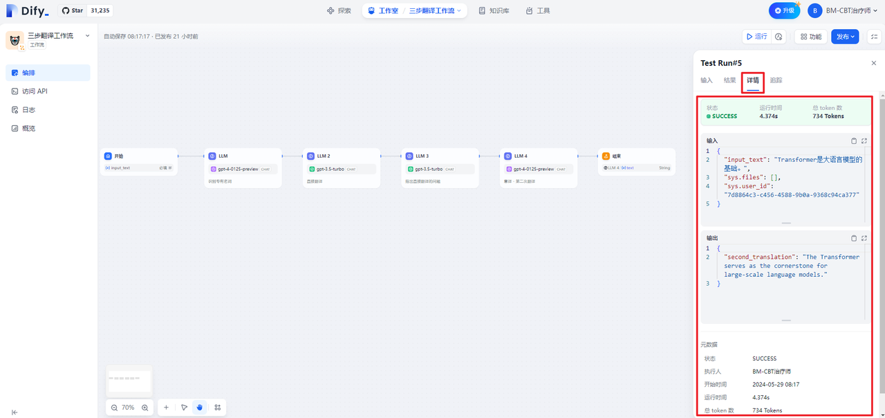The height and width of the screenshot is (418, 885).
Task: Open the 发布 publish dropdown
Action: (x=845, y=37)
